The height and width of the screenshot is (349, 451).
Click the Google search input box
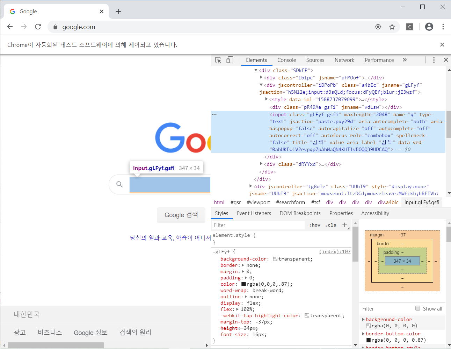coord(170,184)
